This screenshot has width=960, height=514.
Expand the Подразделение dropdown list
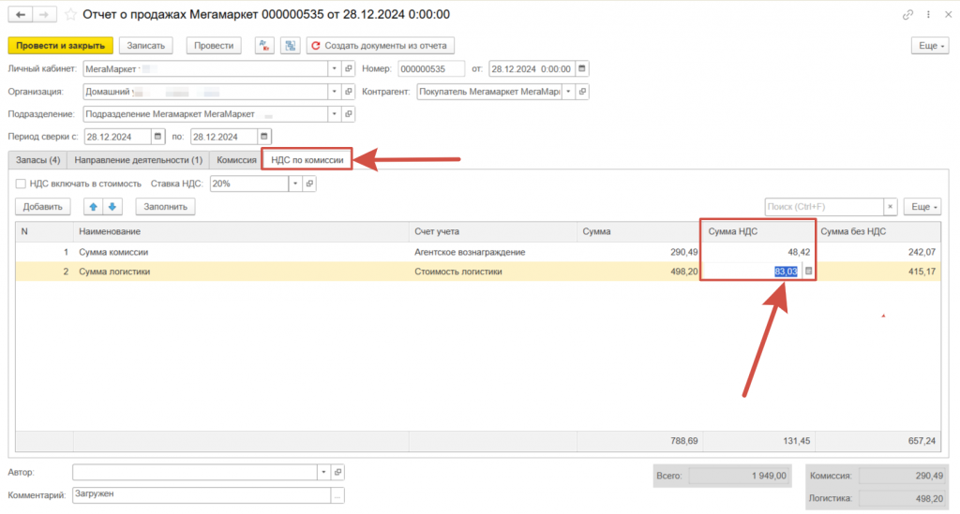click(x=334, y=114)
